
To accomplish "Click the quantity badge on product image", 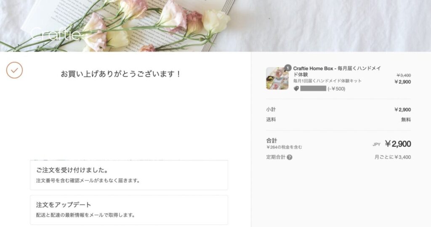I will (x=287, y=68).
